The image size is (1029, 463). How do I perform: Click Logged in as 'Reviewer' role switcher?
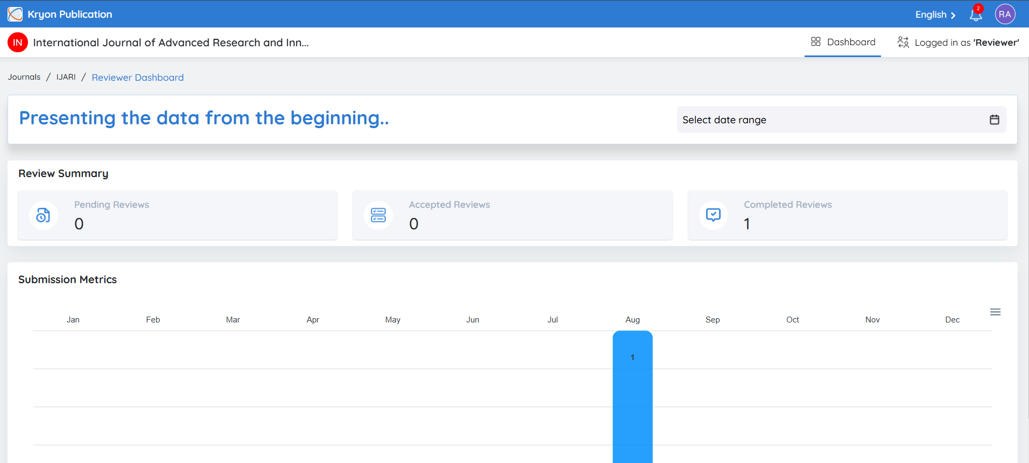click(x=958, y=42)
